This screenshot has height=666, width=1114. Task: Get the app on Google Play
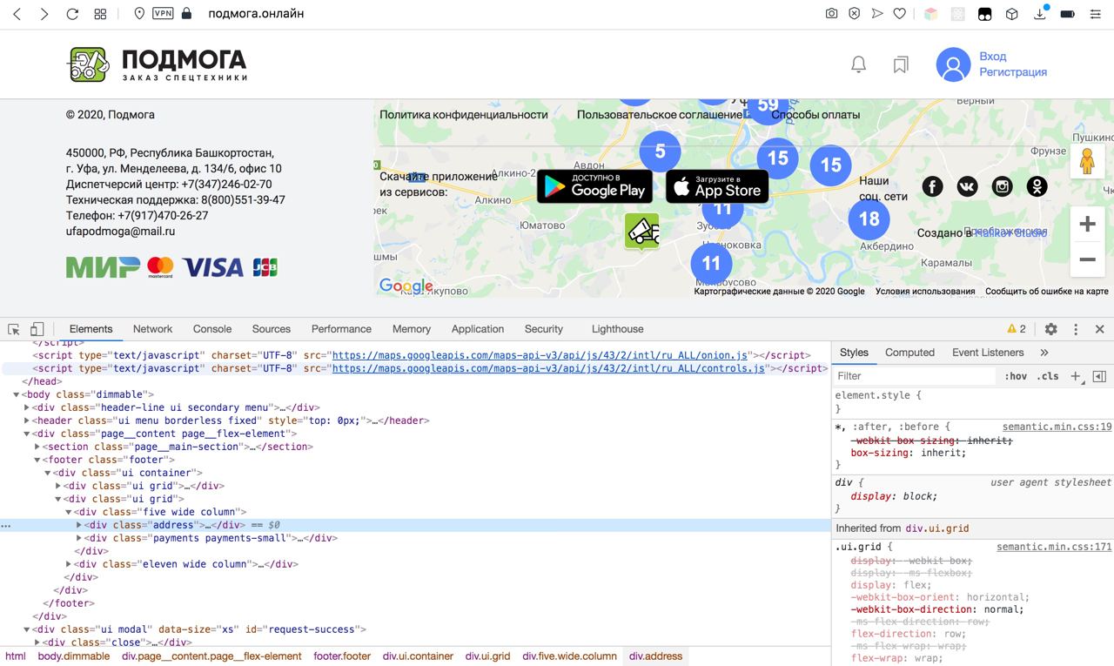(x=594, y=186)
